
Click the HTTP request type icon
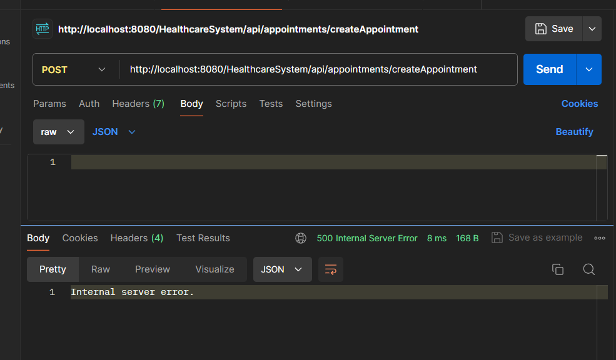coord(43,29)
